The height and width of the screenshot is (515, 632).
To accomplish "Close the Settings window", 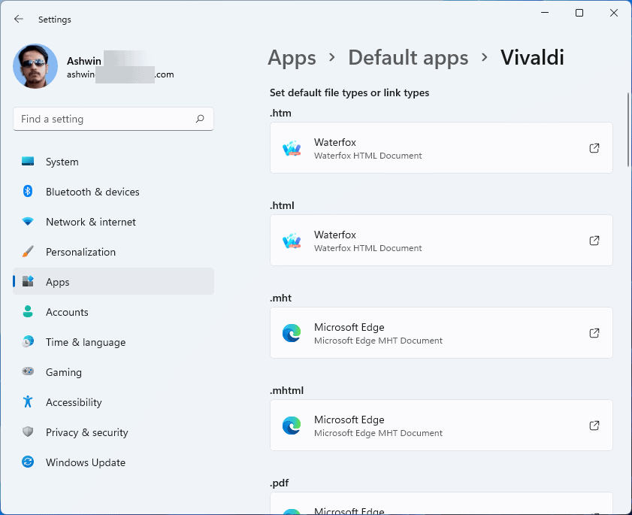I will click(614, 13).
